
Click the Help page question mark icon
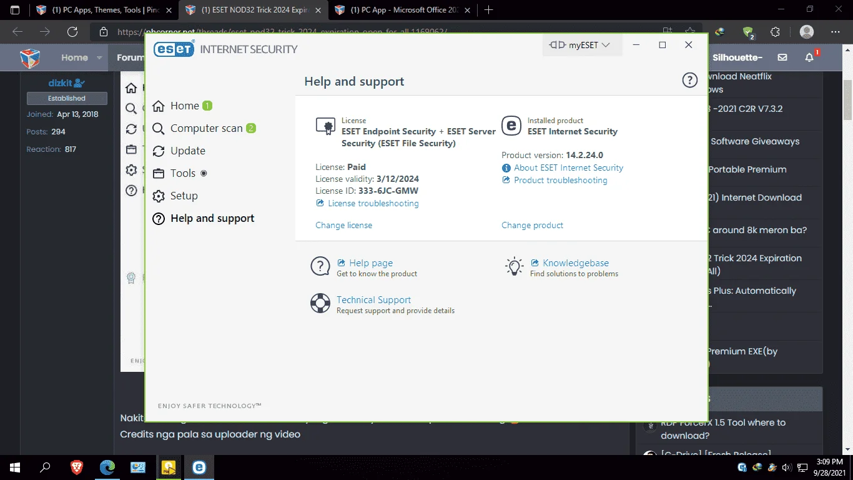pyautogui.click(x=320, y=266)
